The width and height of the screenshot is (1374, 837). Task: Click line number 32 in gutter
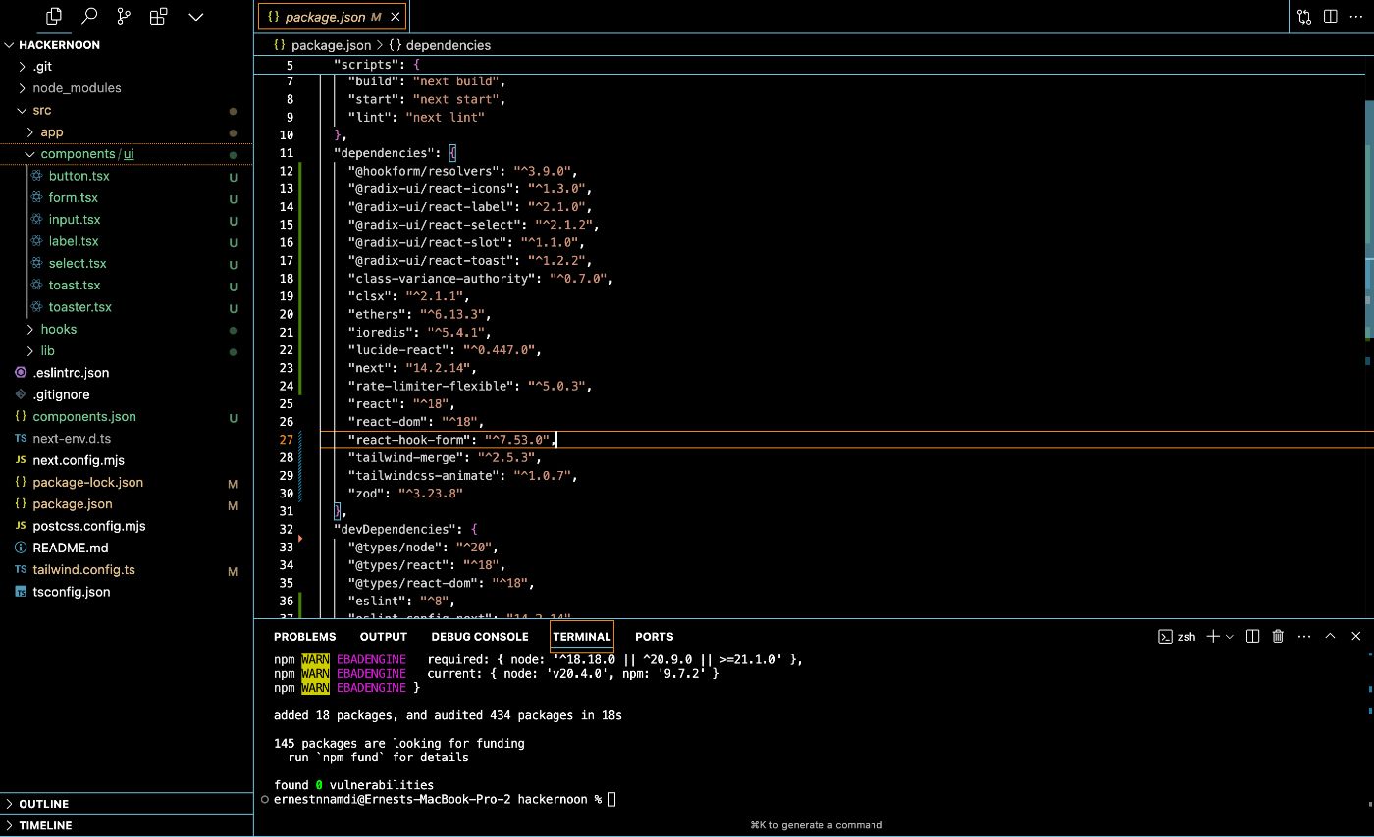(287, 529)
